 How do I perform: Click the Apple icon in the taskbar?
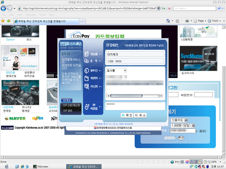7,167
